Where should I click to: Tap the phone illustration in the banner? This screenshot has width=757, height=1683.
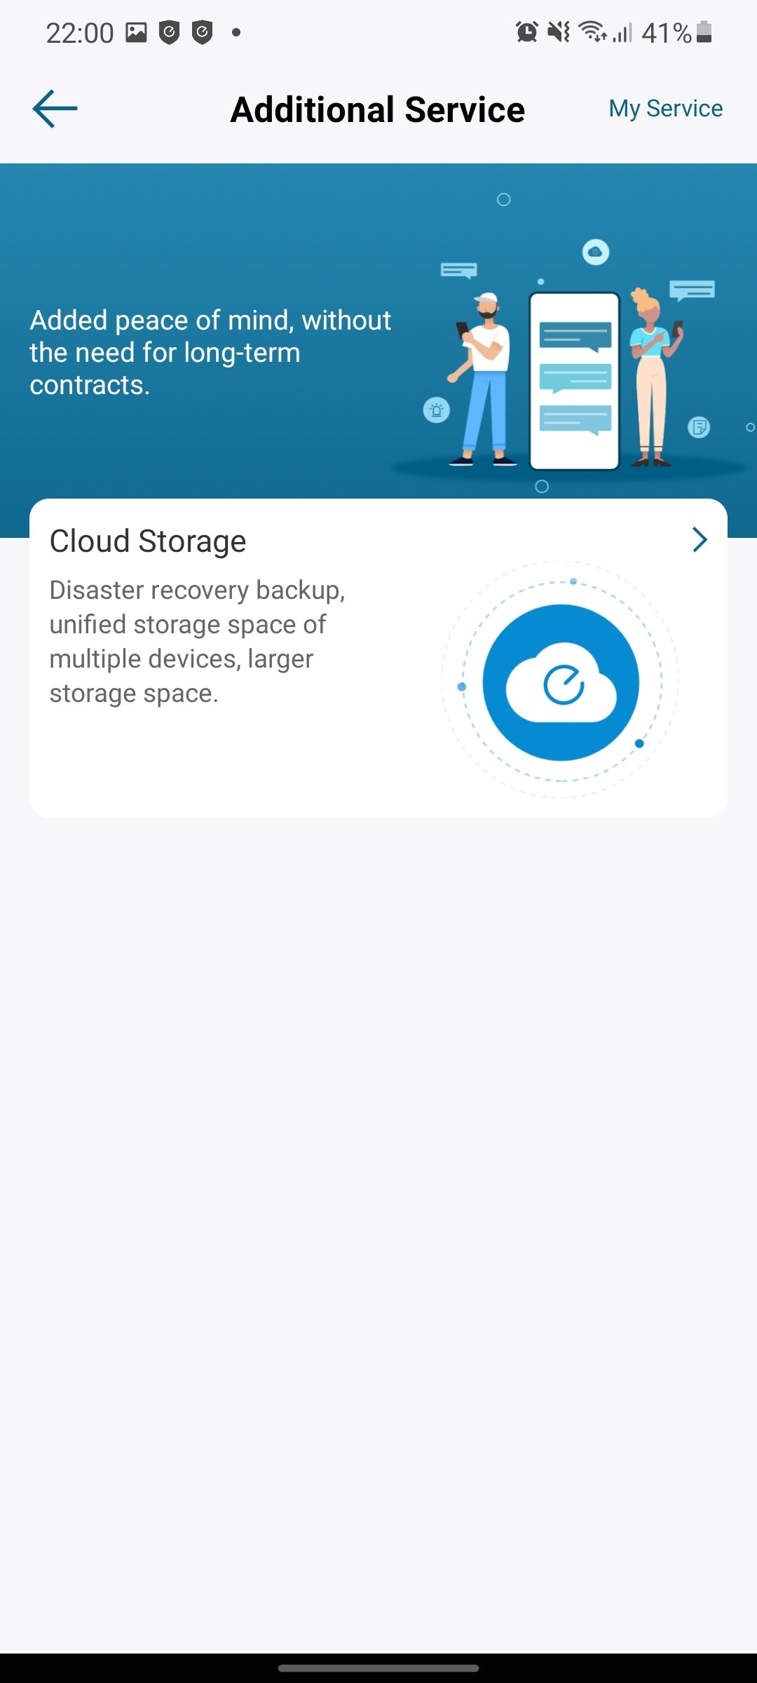point(575,381)
